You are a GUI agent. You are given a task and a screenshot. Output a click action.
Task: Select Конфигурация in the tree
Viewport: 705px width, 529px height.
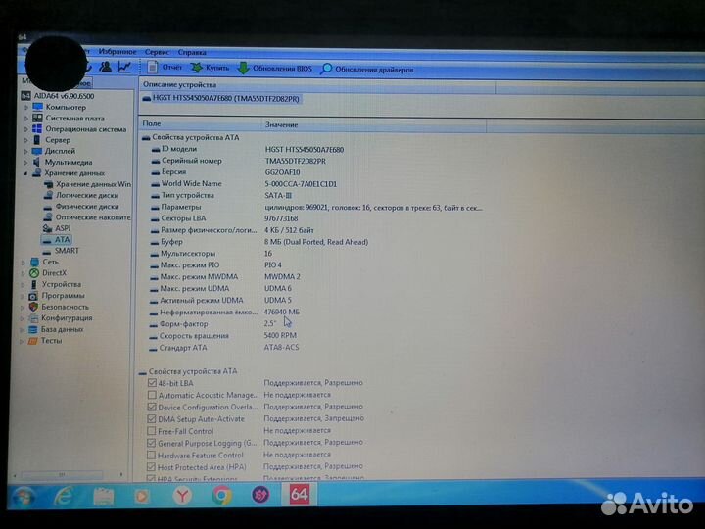tap(60, 318)
